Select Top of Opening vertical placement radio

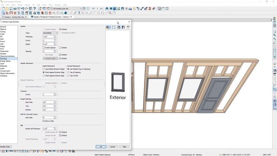[68, 72]
